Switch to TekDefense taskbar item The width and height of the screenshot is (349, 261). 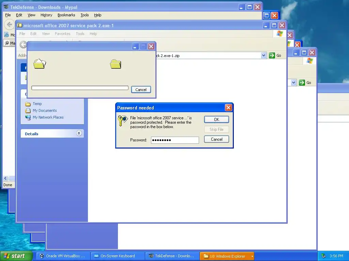click(172, 256)
